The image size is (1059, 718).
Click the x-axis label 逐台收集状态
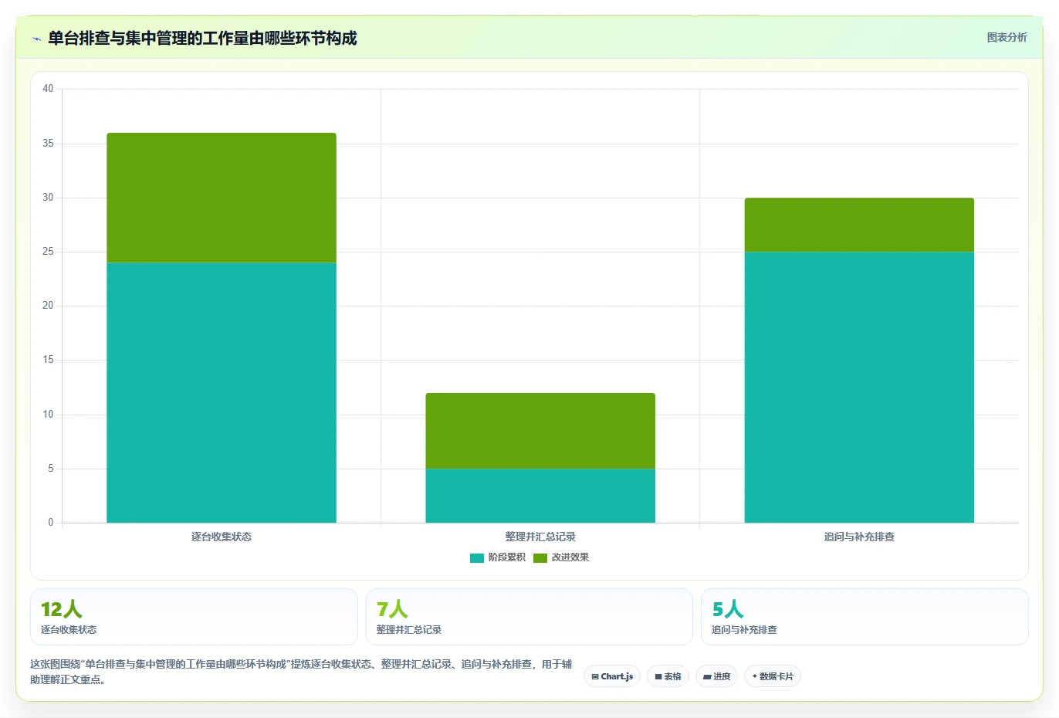pos(222,537)
